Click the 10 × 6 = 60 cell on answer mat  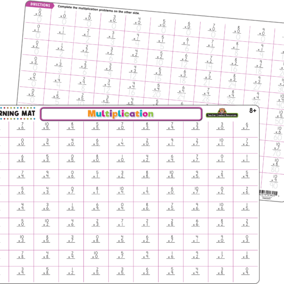pyautogui.click(x=278, y=133)
